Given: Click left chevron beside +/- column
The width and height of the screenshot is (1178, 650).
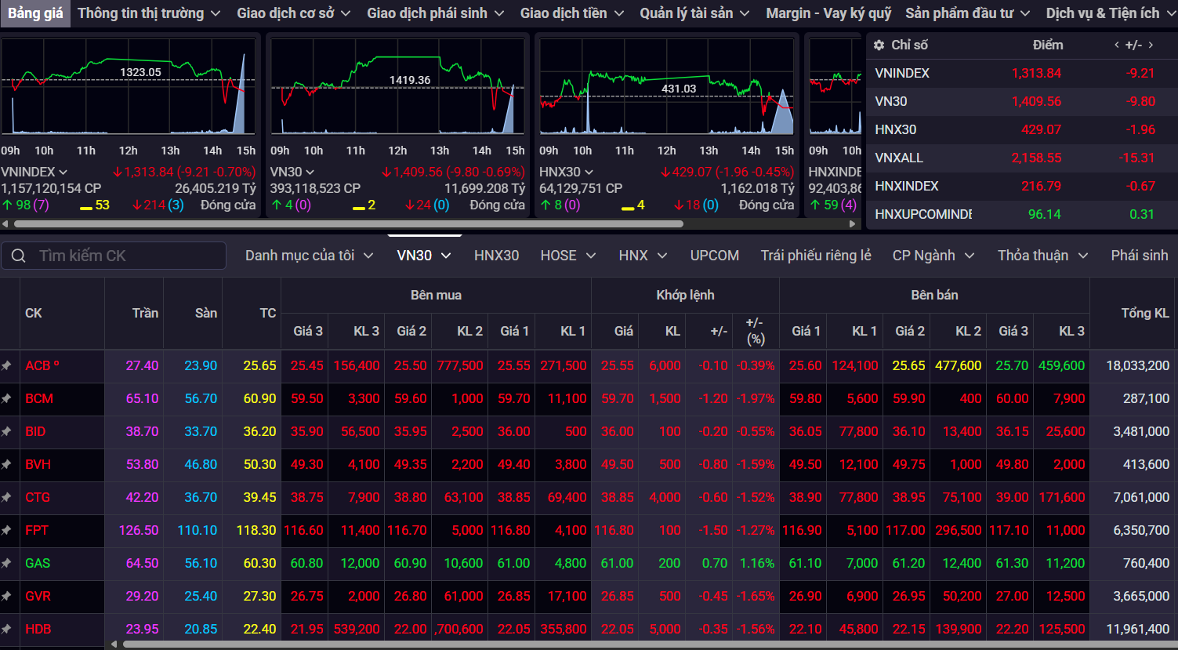Looking at the screenshot, I should [1116, 45].
